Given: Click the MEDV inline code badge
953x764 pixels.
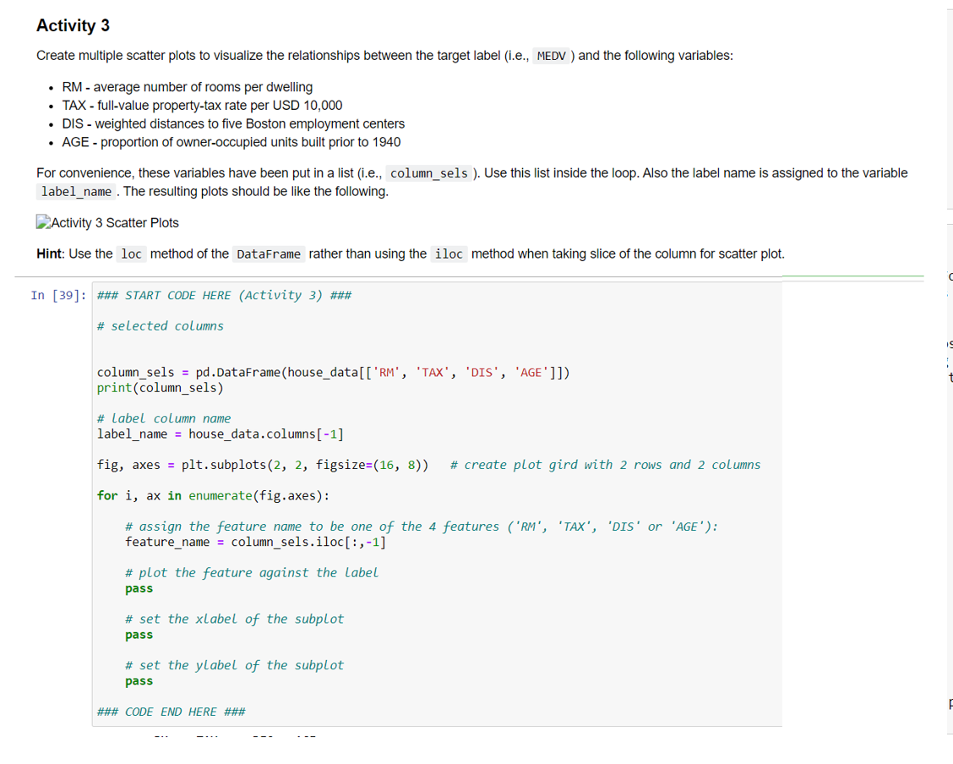Looking at the screenshot, I should click(552, 56).
